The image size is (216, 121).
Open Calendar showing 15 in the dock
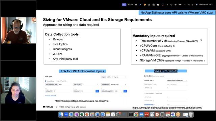168,115
